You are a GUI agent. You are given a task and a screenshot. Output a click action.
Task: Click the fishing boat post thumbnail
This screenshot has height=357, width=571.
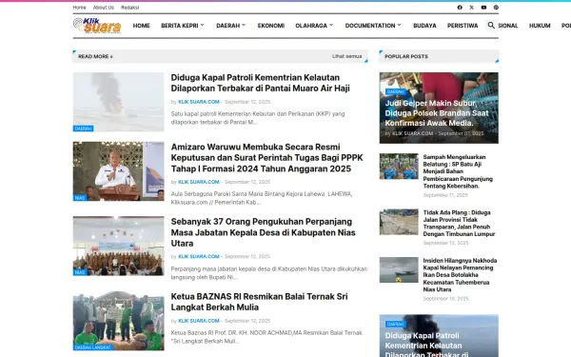coord(399,270)
